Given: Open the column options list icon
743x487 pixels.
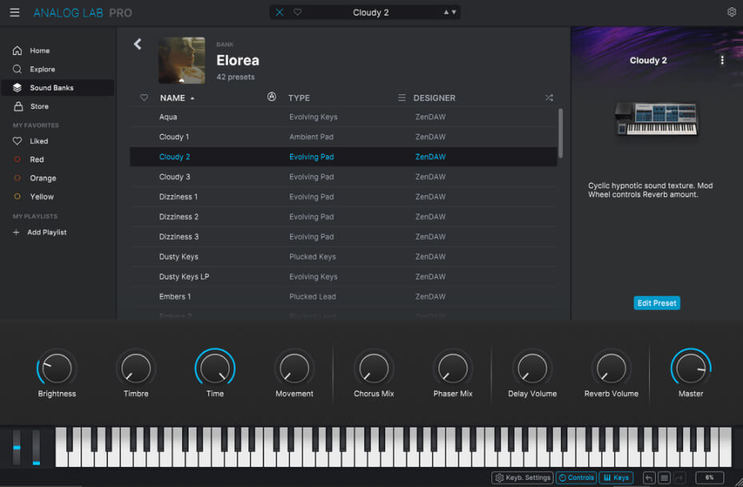Looking at the screenshot, I should coord(402,97).
